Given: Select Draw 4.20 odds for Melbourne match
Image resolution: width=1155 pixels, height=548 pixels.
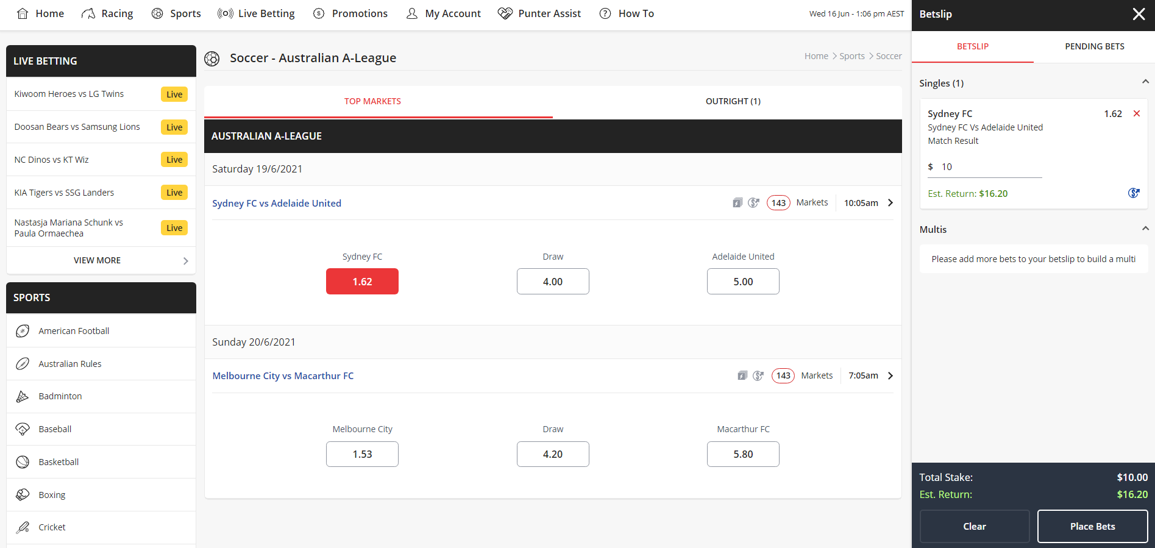Looking at the screenshot, I should pos(553,454).
